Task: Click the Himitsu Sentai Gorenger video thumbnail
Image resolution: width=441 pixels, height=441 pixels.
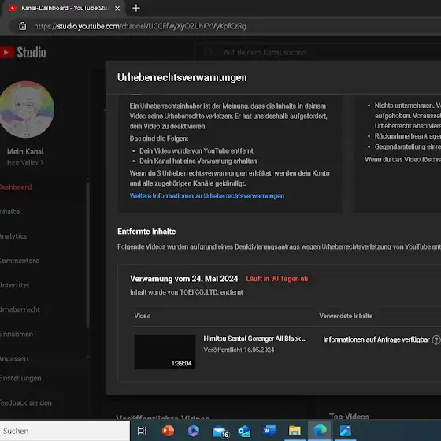Action: pyautogui.click(x=165, y=352)
